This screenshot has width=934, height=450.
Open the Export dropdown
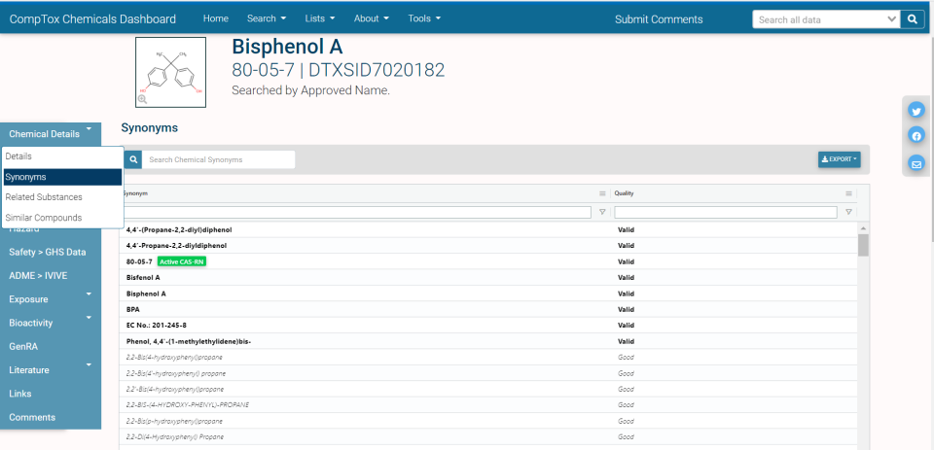pos(839,159)
